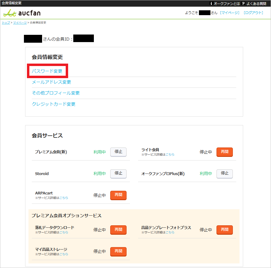Open ライト会員 service details こちら link
The height and width of the screenshot is (268, 271).
pyautogui.click(x=170, y=154)
